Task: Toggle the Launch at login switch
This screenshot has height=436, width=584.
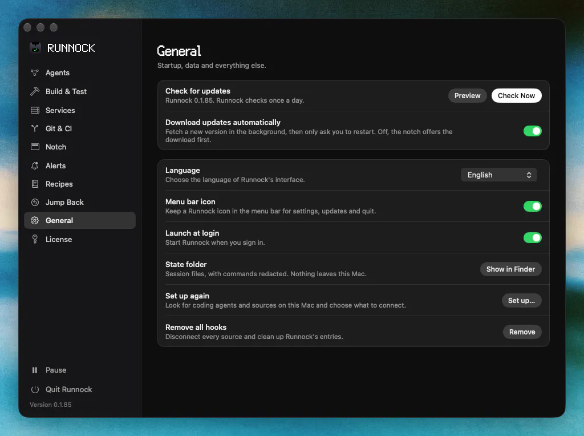Action: pos(532,237)
